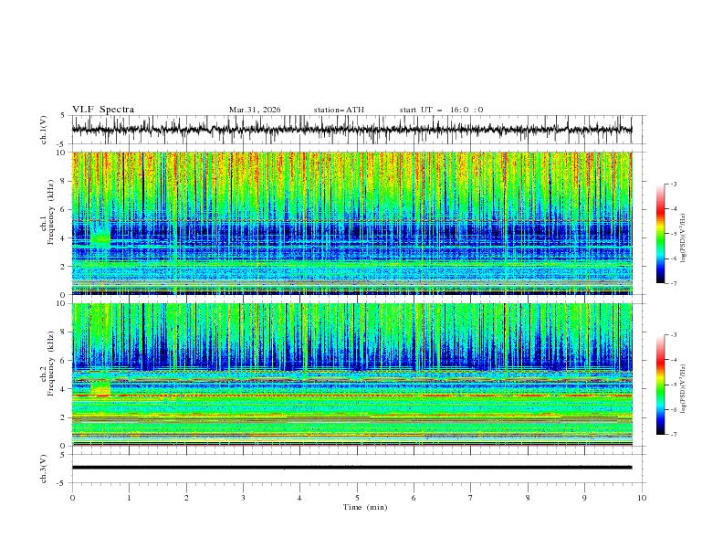Click the 'Time (min)' axis label
This screenshot has height=559, width=723.
click(x=365, y=507)
